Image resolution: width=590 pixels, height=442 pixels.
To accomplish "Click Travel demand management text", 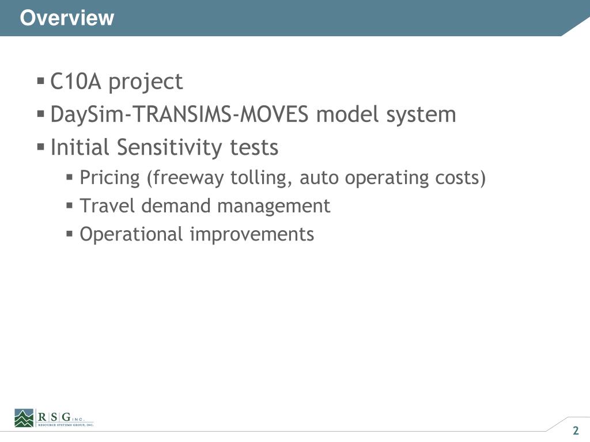I will coord(205,206).
